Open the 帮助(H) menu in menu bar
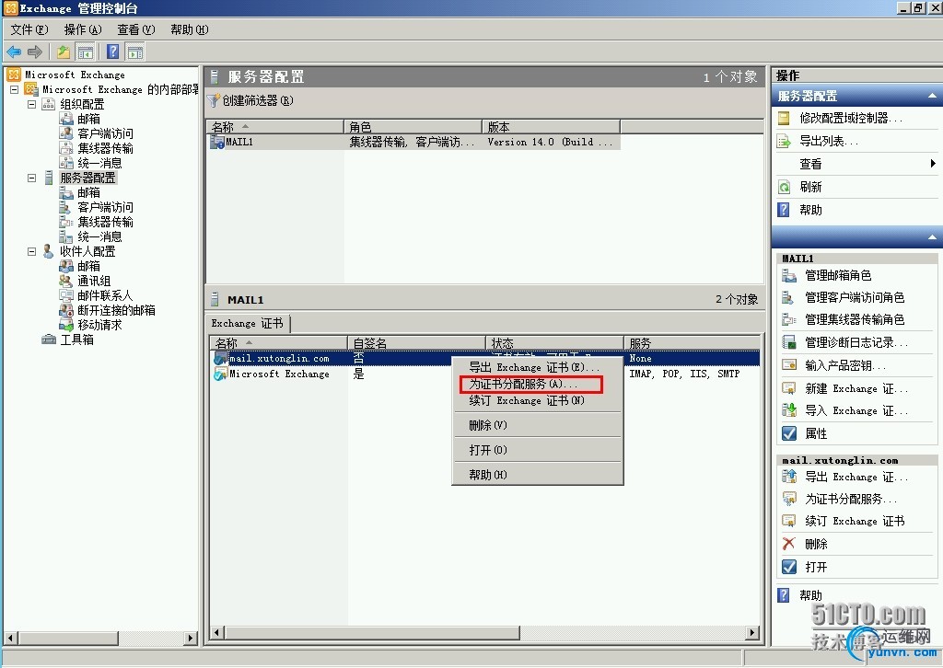 (x=190, y=29)
